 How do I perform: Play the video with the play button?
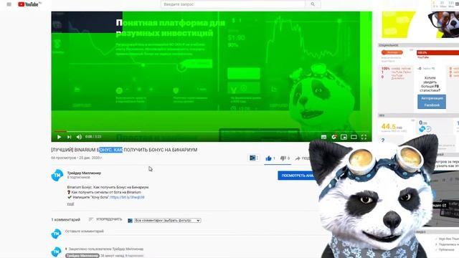click(x=59, y=137)
